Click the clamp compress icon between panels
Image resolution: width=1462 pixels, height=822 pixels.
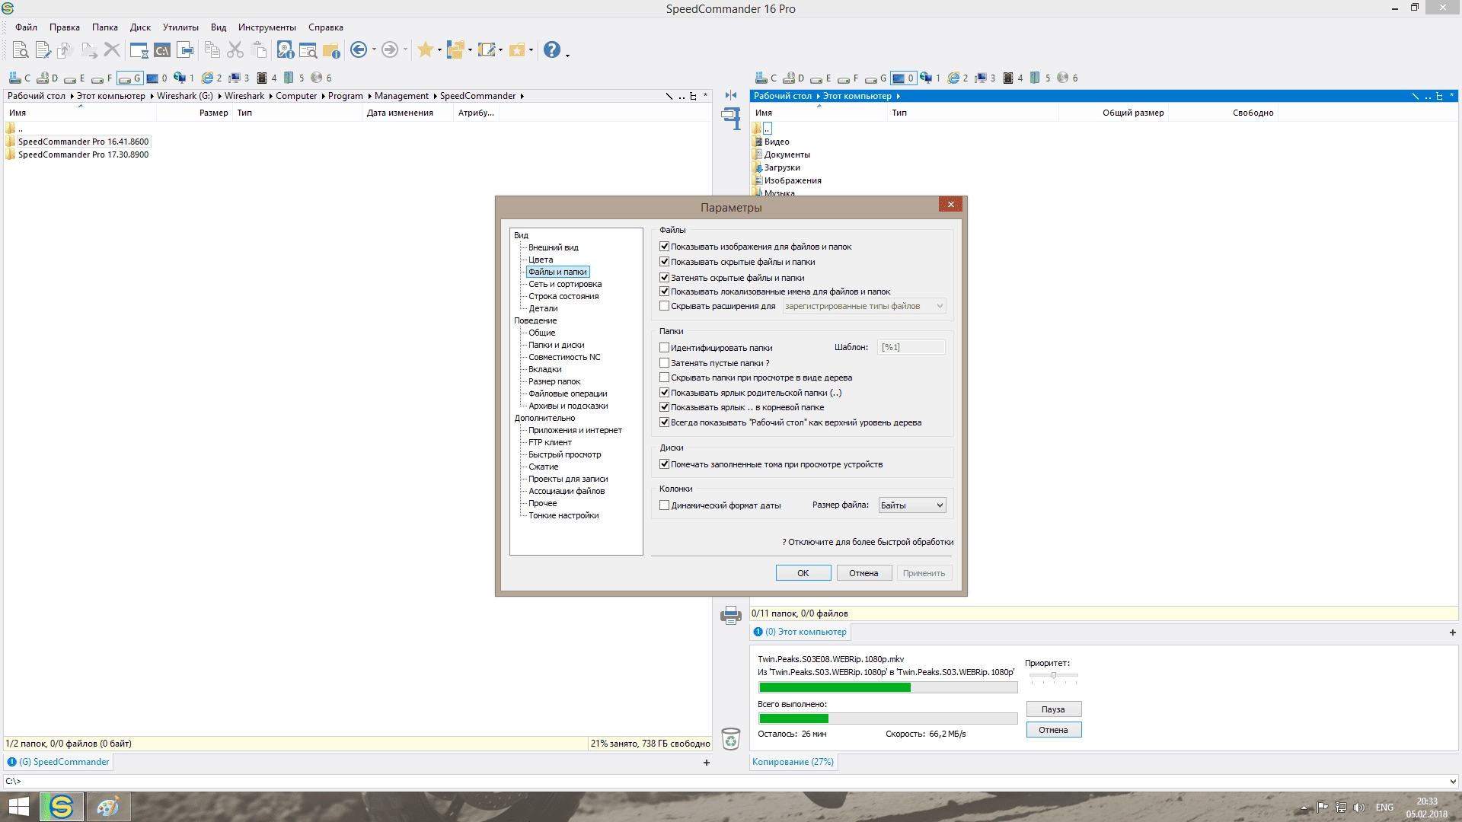point(731,118)
